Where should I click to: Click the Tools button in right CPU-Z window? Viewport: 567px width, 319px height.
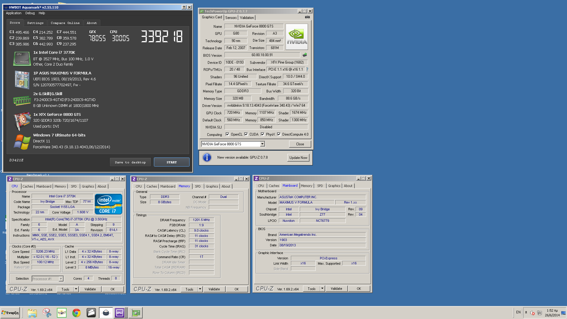point(312,289)
